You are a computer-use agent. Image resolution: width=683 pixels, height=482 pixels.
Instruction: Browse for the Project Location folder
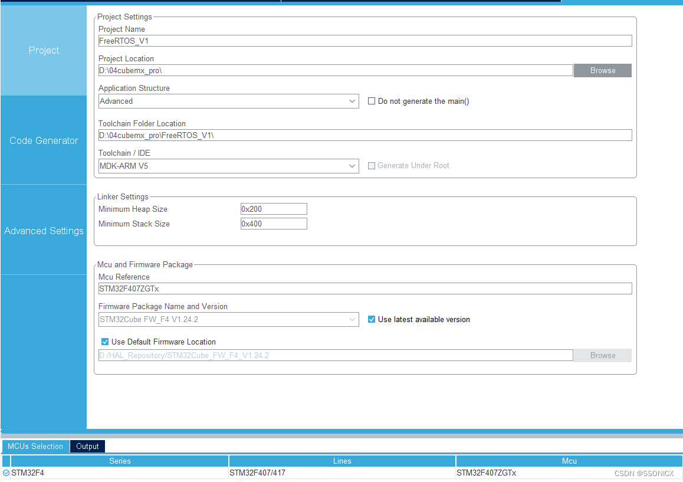point(602,70)
